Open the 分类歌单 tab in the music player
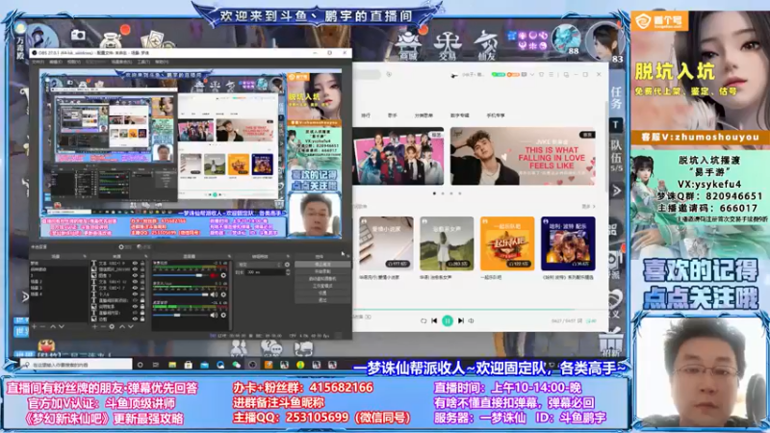The width and height of the screenshot is (770, 433). 423,115
